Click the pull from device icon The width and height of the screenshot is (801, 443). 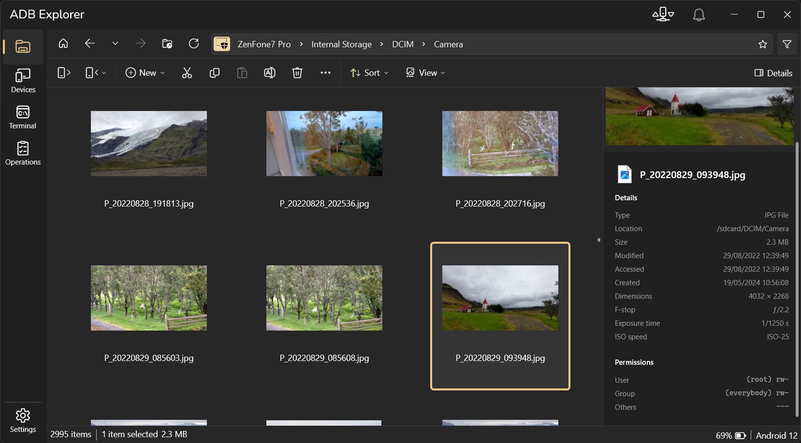tap(64, 73)
